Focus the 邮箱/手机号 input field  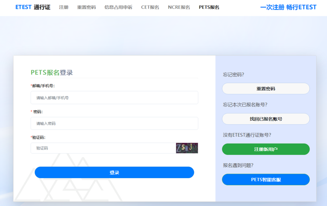[114, 98]
